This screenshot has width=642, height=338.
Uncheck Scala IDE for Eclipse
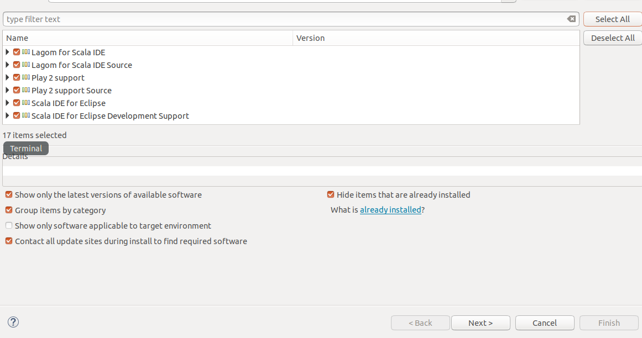pos(17,103)
